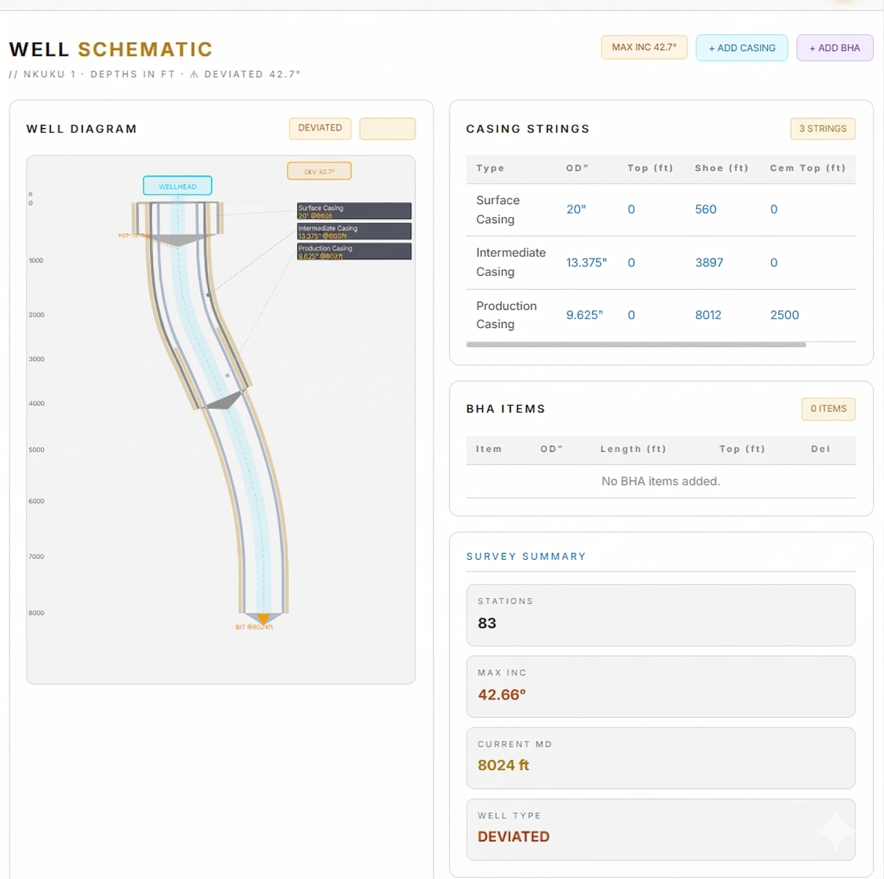This screenshot has height=879, width=884.
Task: Click the deviation warning triangle in subtitle
Action: click(x=194, y=74)
